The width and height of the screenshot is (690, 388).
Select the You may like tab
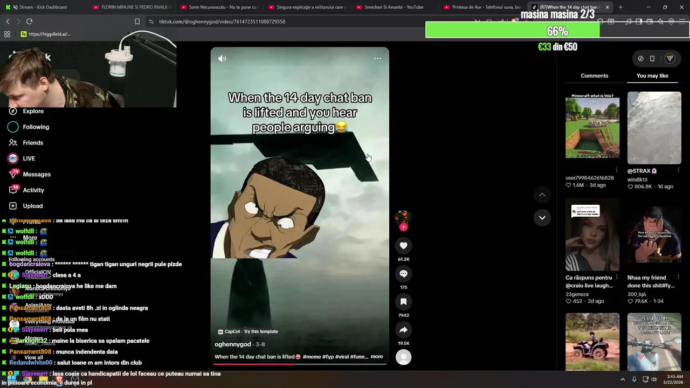(x=652, y=75)
